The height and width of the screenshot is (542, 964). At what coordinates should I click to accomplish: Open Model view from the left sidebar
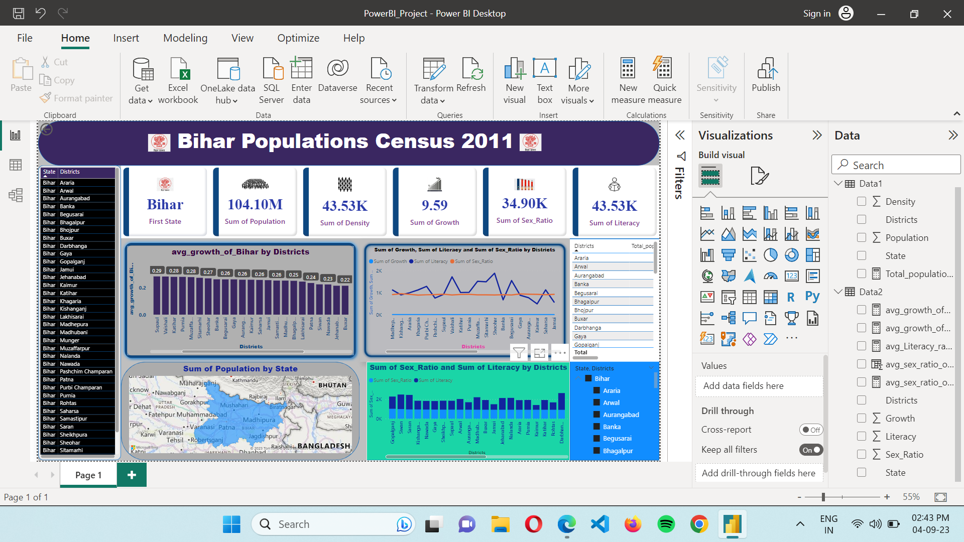pos(16,195)
